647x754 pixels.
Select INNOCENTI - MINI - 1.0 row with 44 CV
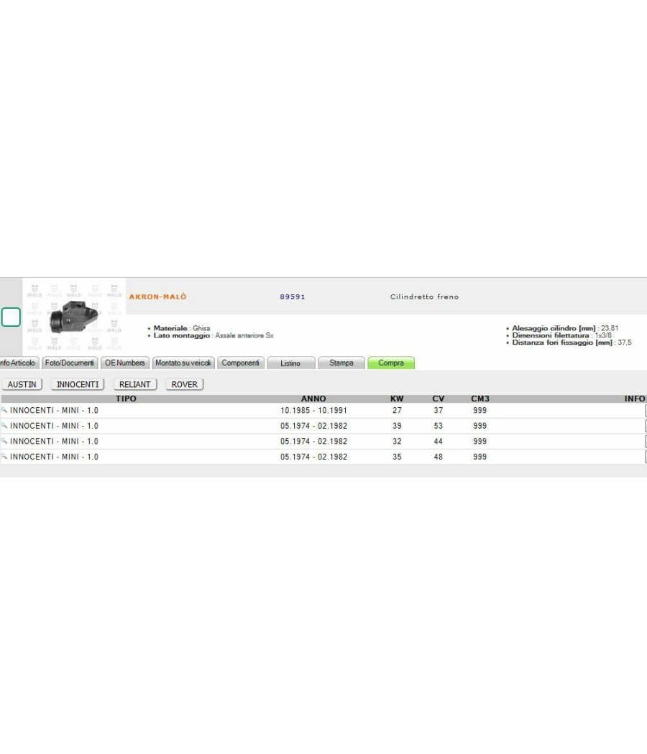click(323, 441)
